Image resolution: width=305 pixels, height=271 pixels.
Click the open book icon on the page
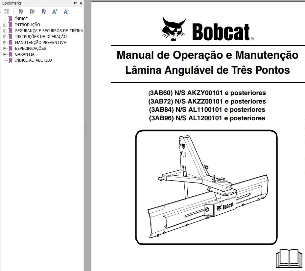(289, 259)
